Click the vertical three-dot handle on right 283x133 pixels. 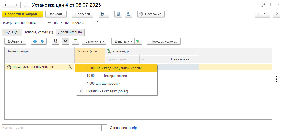click(x=276, y=79)
